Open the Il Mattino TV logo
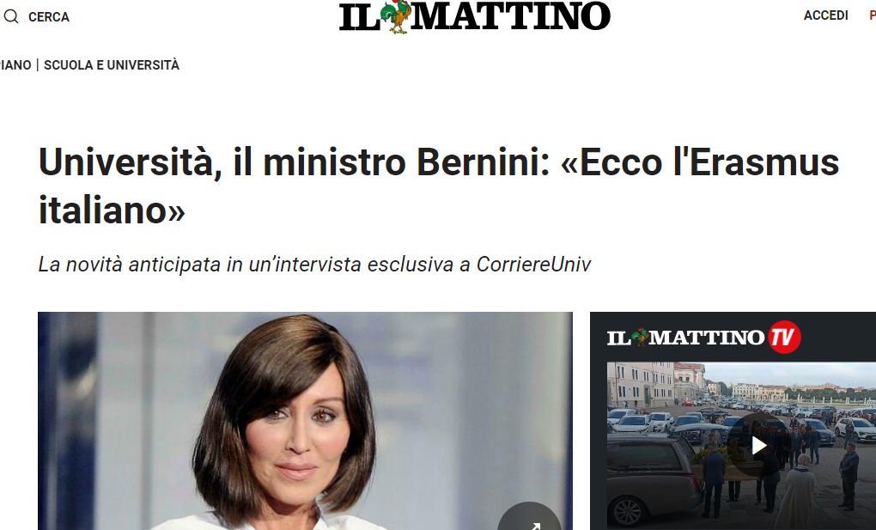 pyautogui.click(x=704, y=337)
